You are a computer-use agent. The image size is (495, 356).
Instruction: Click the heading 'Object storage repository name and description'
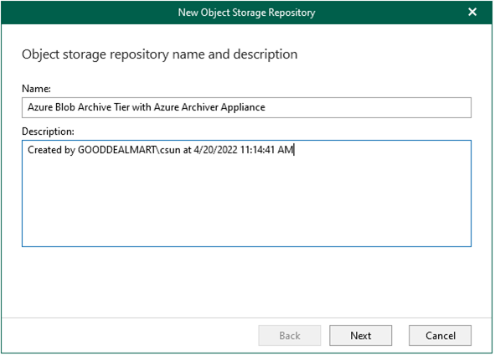[160, 54]
